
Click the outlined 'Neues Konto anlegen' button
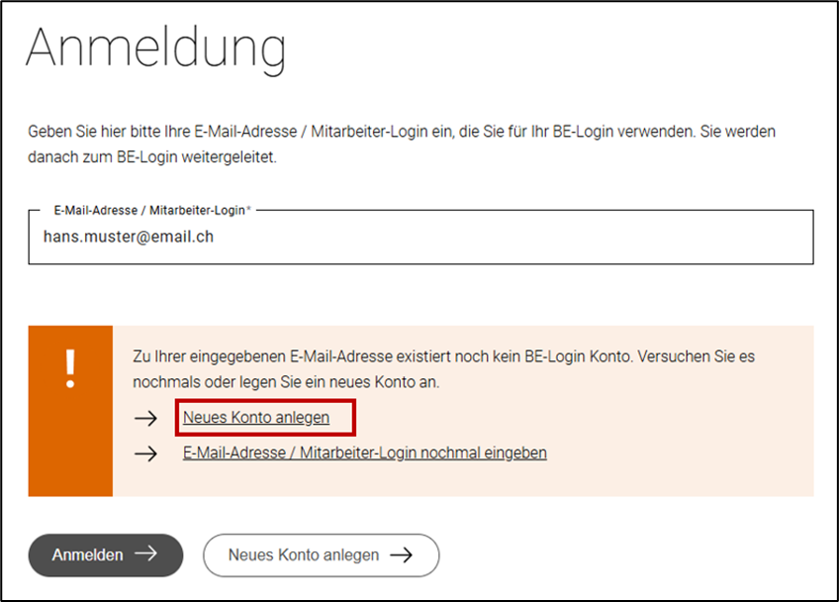[321, 554]
